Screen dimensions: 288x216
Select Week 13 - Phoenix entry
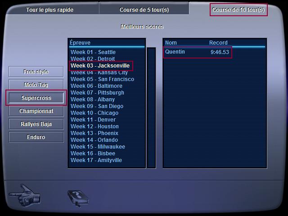click(94, 133)
